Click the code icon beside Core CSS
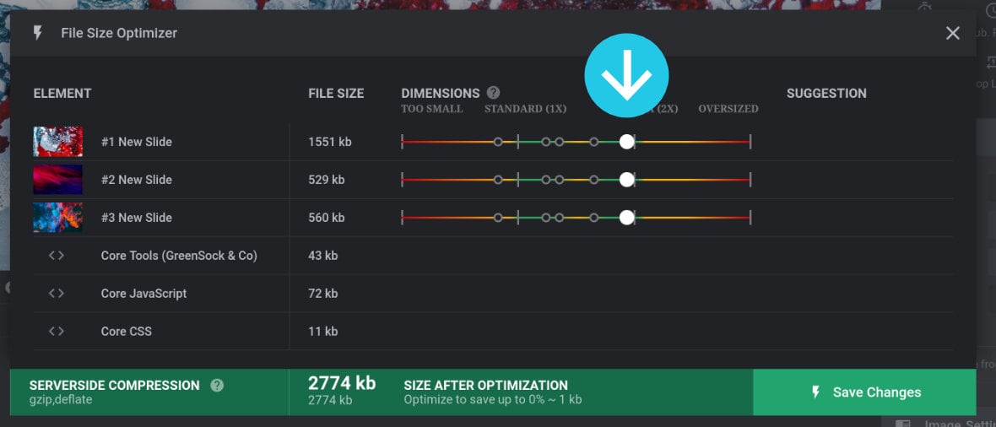Viewport: 996px width, 427px height. [57, 332]
